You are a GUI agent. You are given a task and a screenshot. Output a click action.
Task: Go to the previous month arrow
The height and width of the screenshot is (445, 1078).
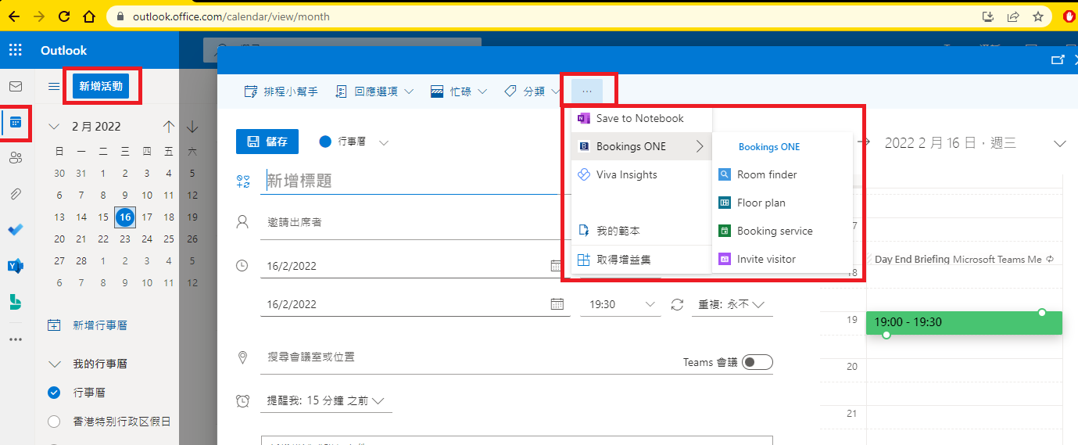point(169,127)
